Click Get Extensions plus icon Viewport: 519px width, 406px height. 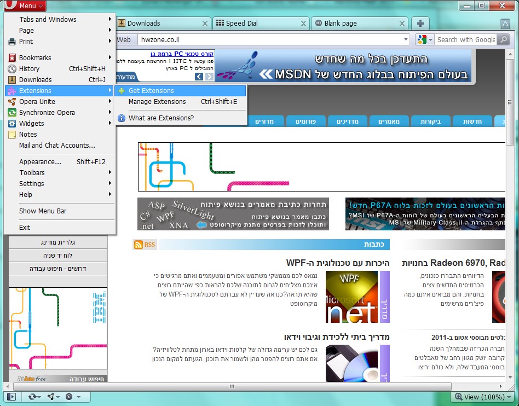coord(122,91)
